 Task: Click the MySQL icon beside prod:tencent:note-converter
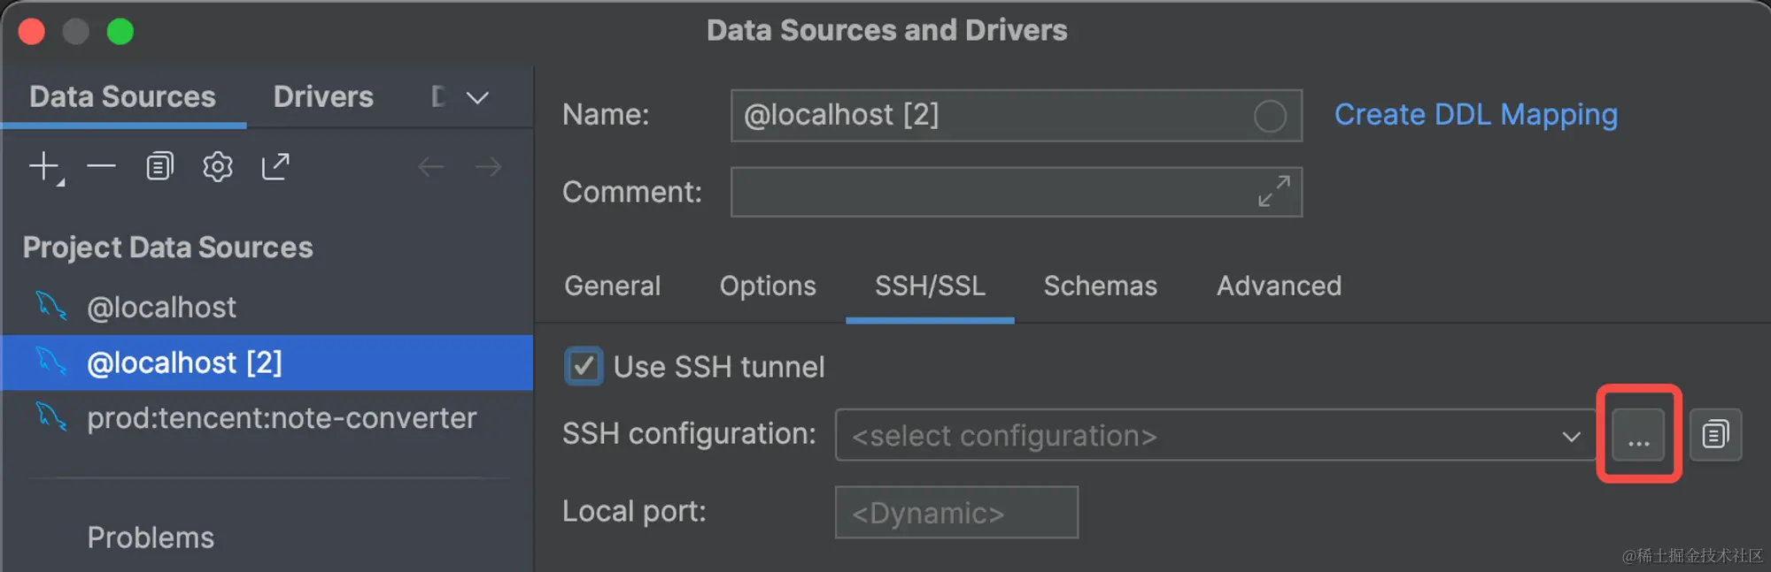[51, 417]
